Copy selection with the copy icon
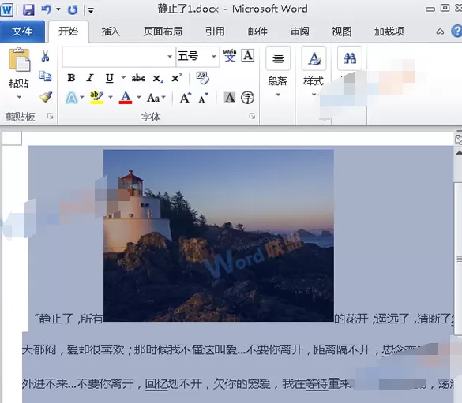462x403 pixels. [45, 76]
